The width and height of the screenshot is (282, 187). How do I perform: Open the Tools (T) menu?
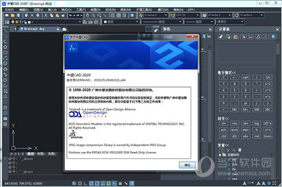81,10
